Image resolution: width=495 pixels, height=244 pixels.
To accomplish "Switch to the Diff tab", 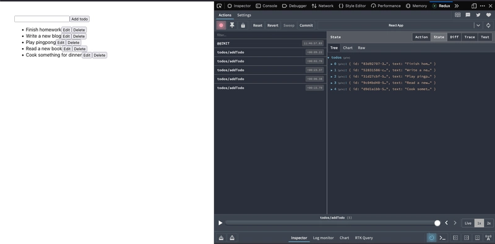I will (x=454, y=37).
